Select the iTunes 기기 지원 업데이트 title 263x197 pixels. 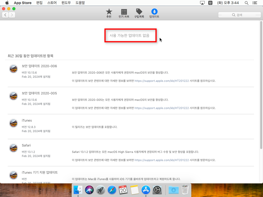click(40, 172)
